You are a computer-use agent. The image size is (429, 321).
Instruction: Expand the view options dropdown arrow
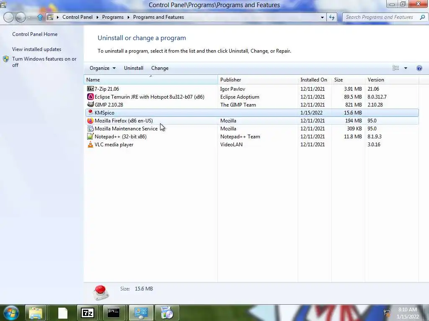(x=406, y=68)
